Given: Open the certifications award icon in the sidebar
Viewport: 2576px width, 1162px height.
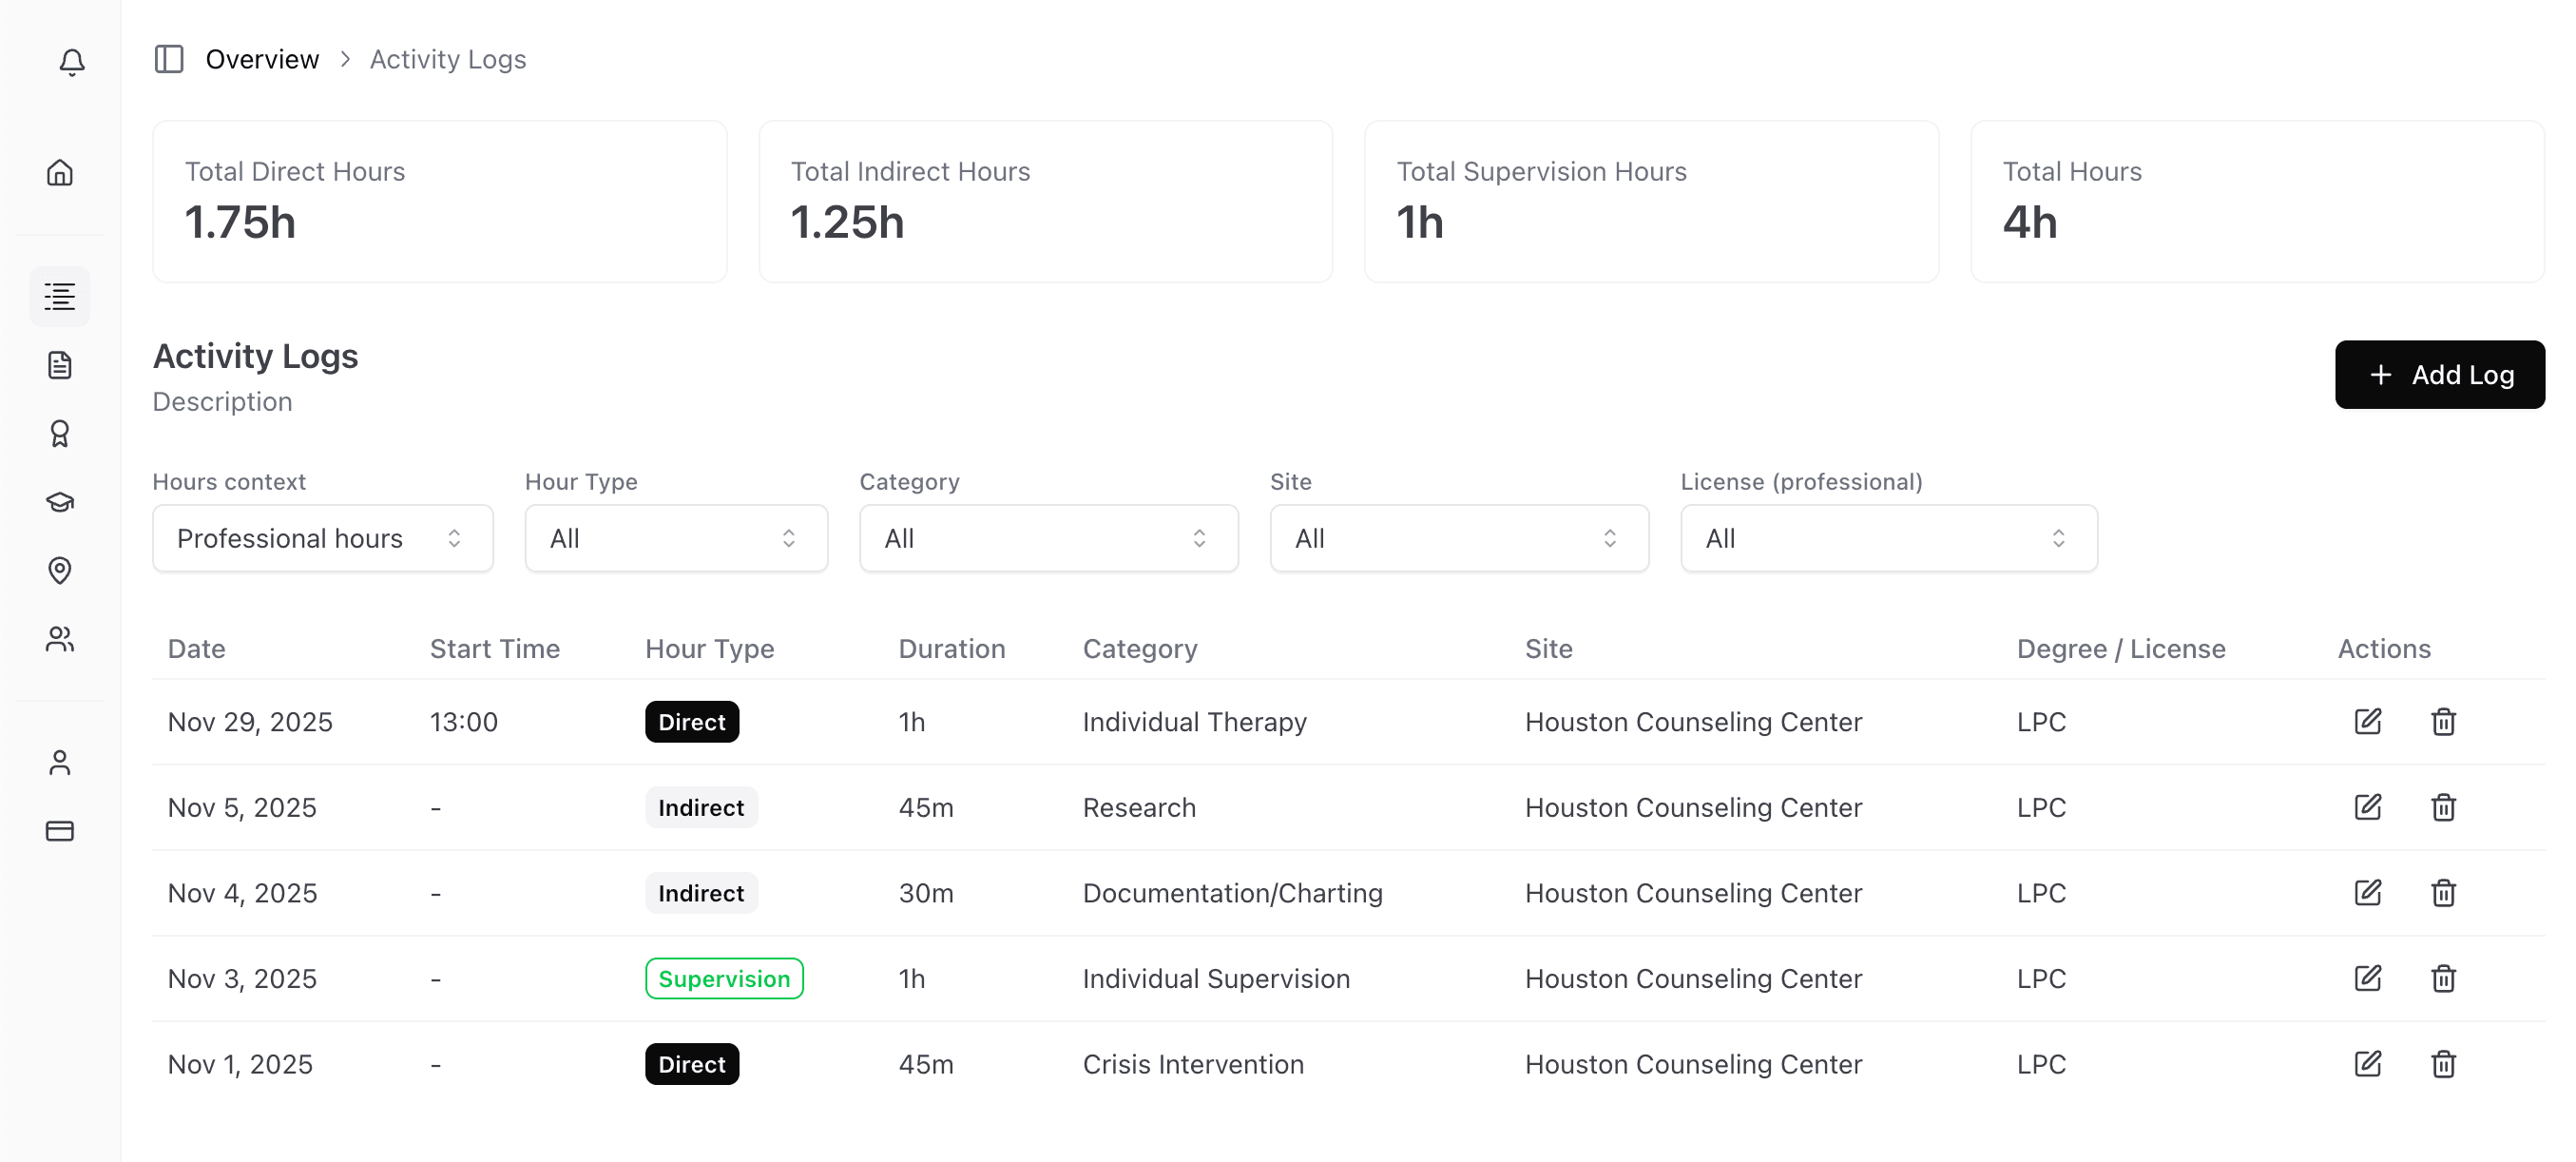Looking at the screenshot, I should pos(60,433).
